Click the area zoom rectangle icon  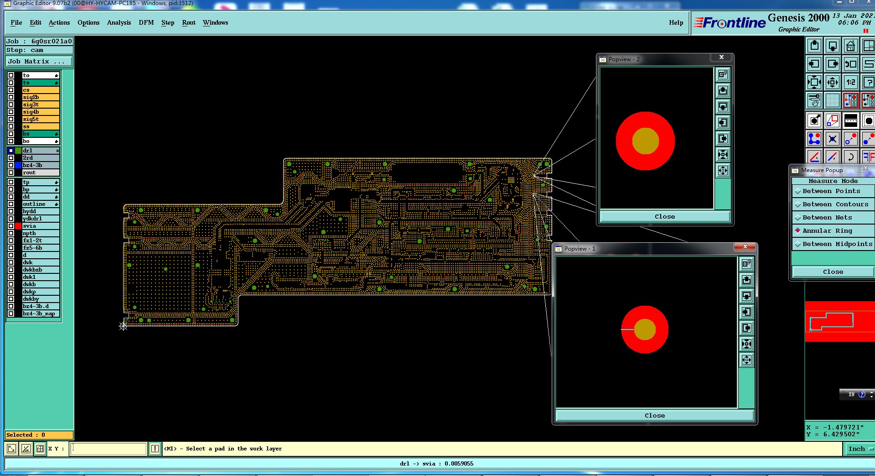tap(833, 120)
